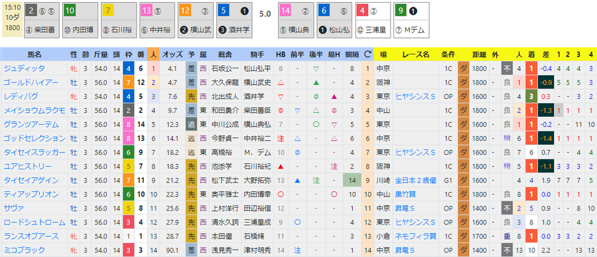Select the number 9 Mデム horse card
This screenshot has width=597, height=257.
411,20
